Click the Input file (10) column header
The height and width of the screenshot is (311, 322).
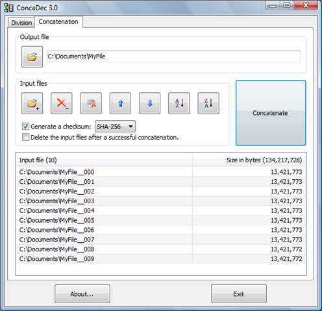(105, 160)
